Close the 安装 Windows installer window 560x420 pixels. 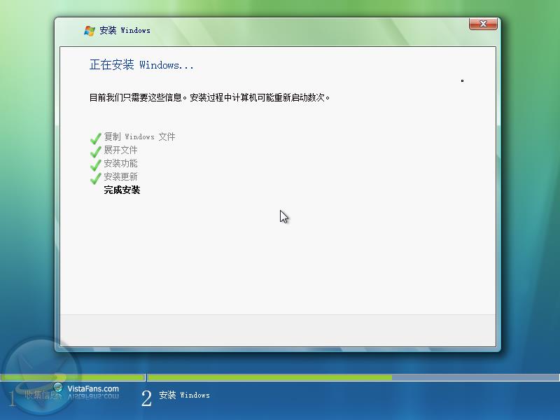(482, 23)
